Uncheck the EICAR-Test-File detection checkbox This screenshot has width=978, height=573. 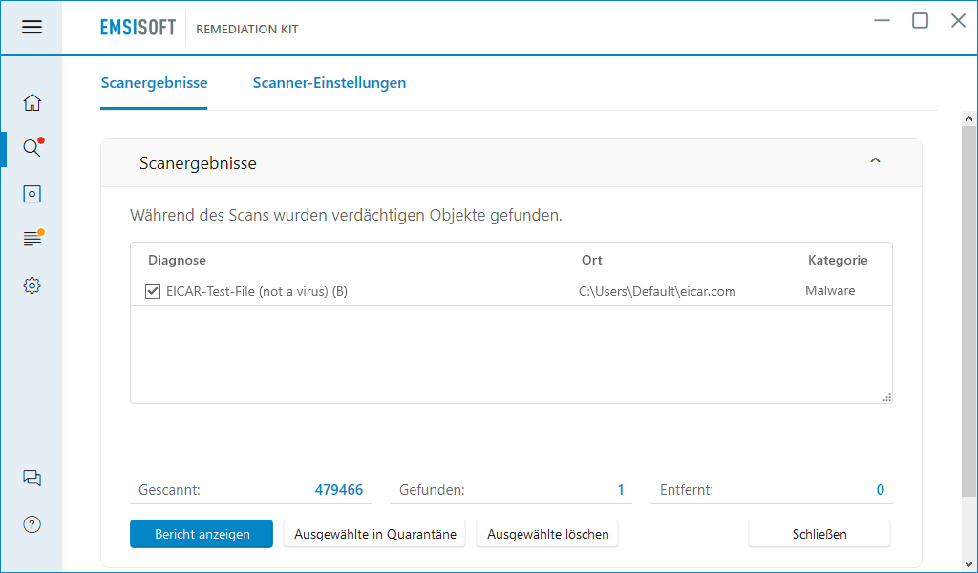click(152, 291)
